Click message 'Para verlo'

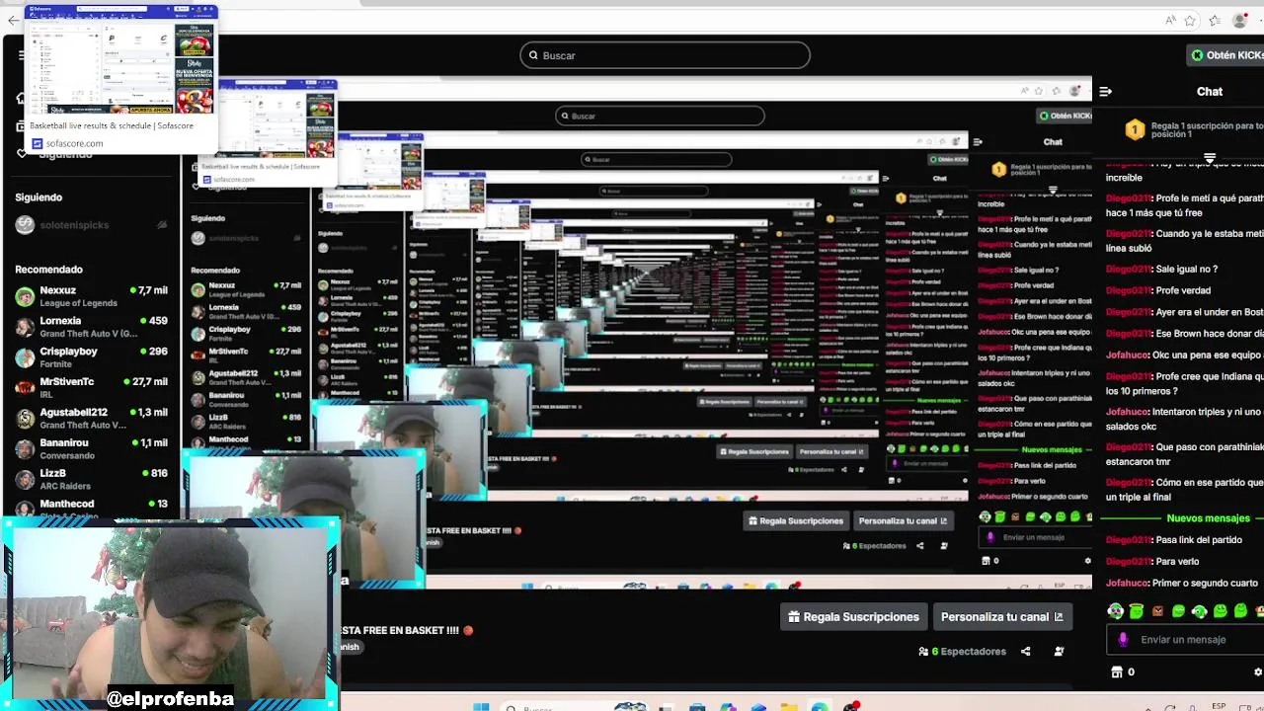pos(1177,562)
